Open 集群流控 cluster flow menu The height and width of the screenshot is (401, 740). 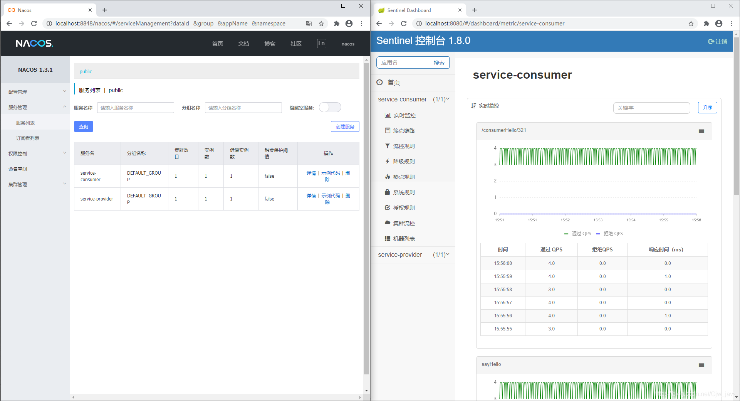(400, 223)
